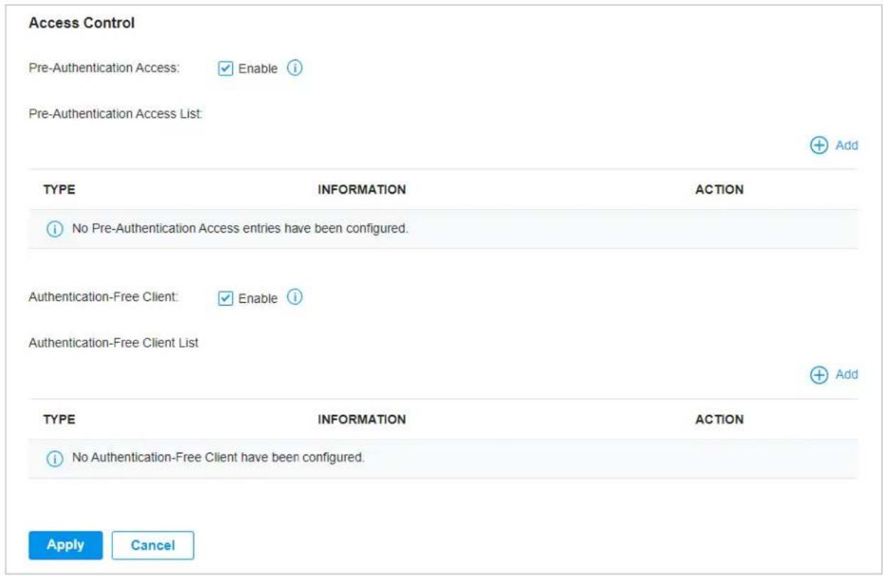Image resolution: width=883 pixels, height=576 pixels.
Task: Click the Access Control heading
Action: (82, 23)
